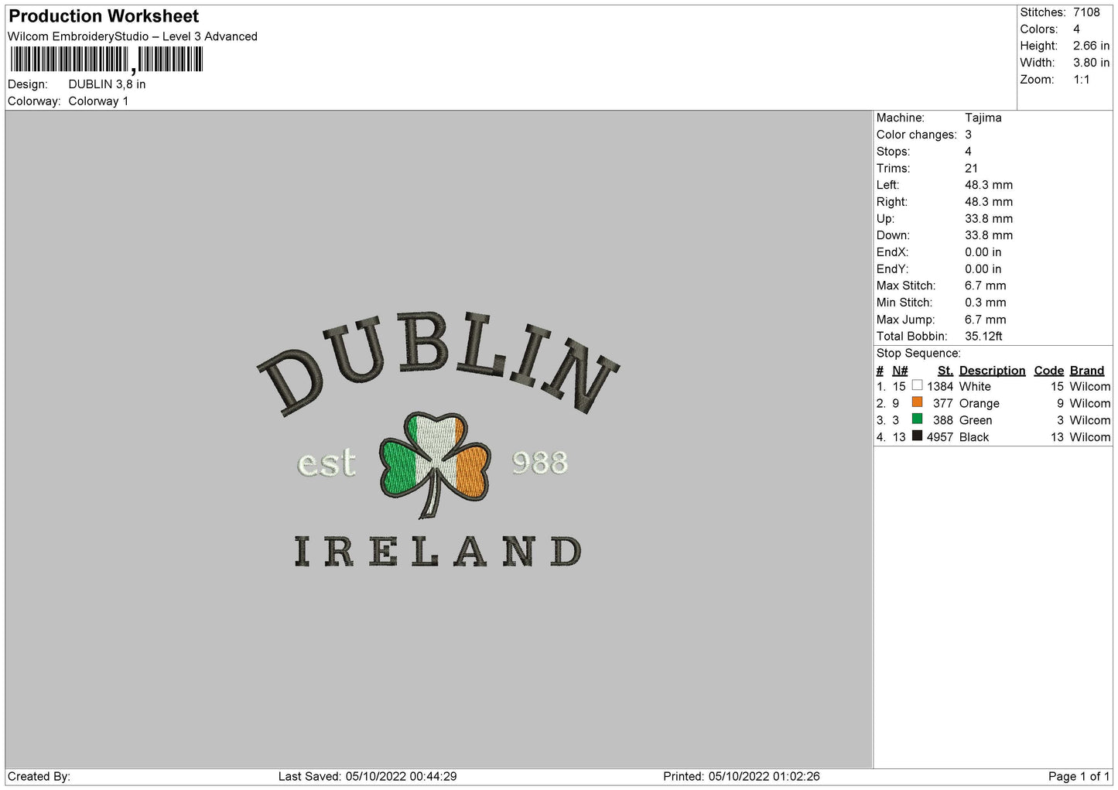Click the embroidered 'est' text
This screenshot has width=1118, height=790.
pyautogui.click(x=327, y=463)
